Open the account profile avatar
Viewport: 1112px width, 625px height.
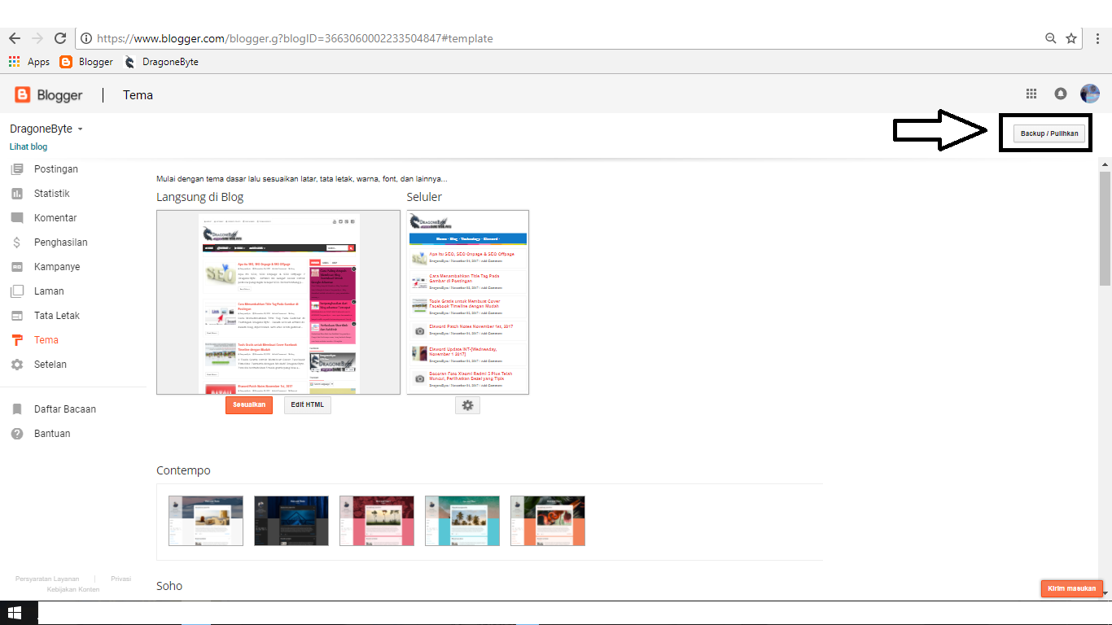pyautogui.click(x=1090, y=94)
